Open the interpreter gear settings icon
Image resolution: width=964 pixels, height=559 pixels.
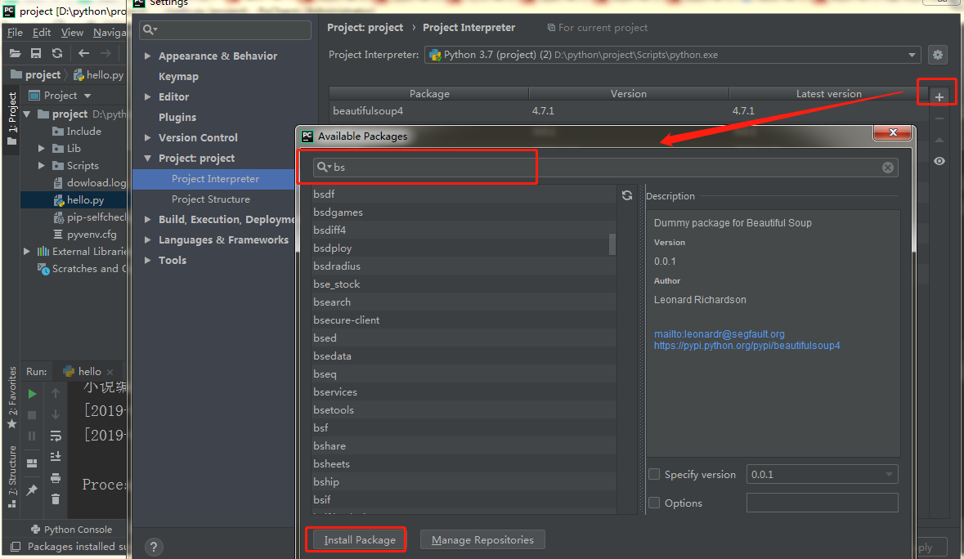point(938,55)
